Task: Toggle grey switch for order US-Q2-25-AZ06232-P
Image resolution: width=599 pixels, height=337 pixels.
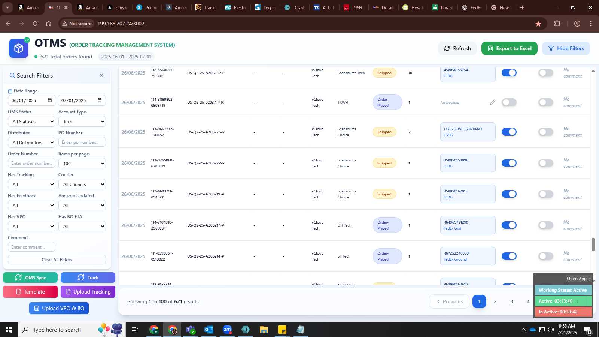Action: (x=546, y=73)
